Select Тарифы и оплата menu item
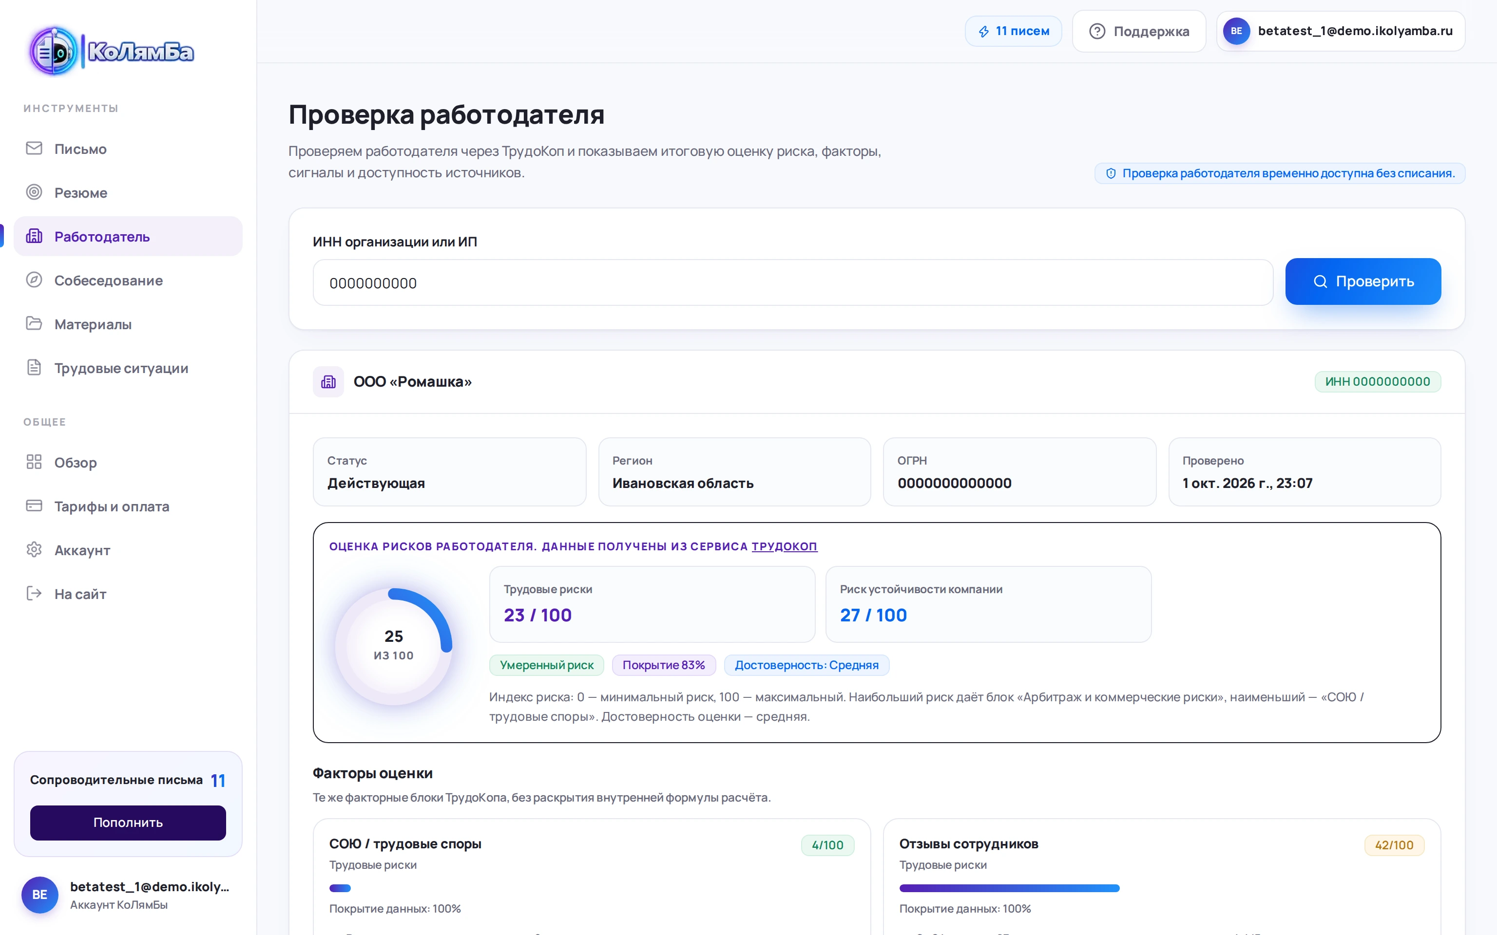The height and width of the screenshot is (935, 1497). [128, 506]
